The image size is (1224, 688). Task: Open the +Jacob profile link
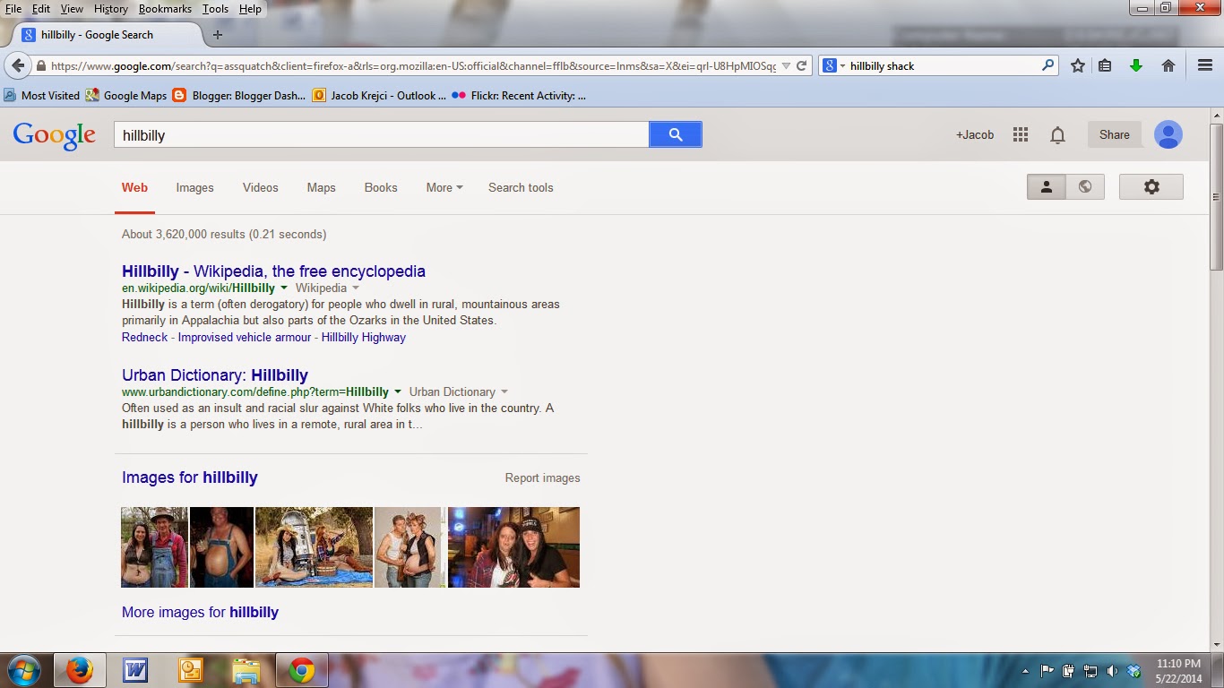975,134
